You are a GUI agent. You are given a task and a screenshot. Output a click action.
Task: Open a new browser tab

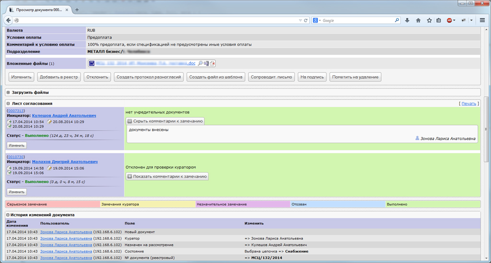coord(77,10)
